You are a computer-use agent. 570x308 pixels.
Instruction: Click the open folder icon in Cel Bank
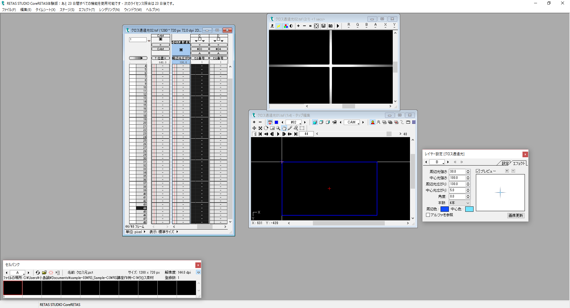44,272
